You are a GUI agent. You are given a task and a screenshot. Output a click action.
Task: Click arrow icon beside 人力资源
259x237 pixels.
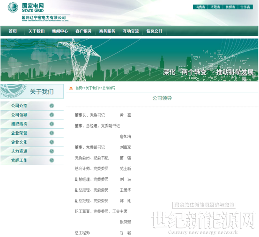52,151
